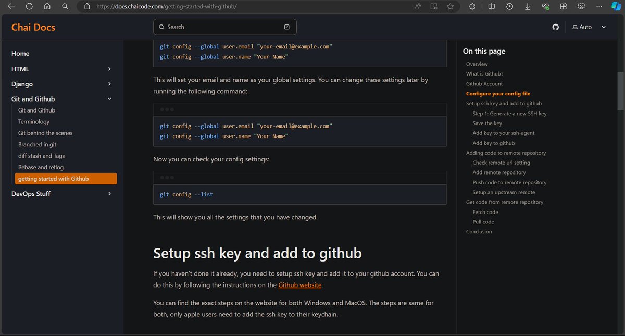Image resolution: width=625 pixels, height=336 pixels.
Task: Jump to Fetch code section
Action: pyautogui.click(x=485, y=212)
